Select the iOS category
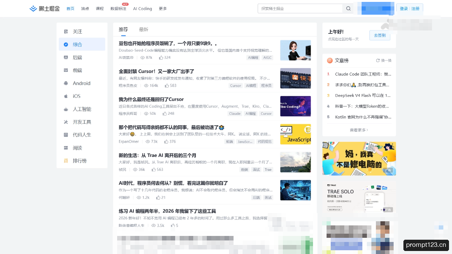This screenshot has width=452, height=254. pos(82,96)
